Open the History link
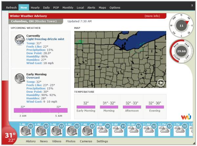 (31, 141)
